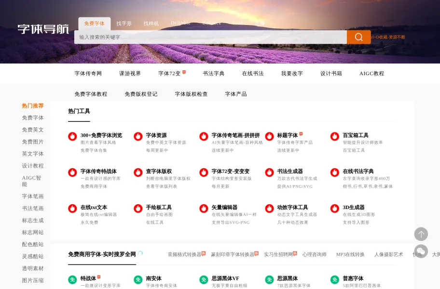Switch to the Dribbble search tab

point(181,23)
